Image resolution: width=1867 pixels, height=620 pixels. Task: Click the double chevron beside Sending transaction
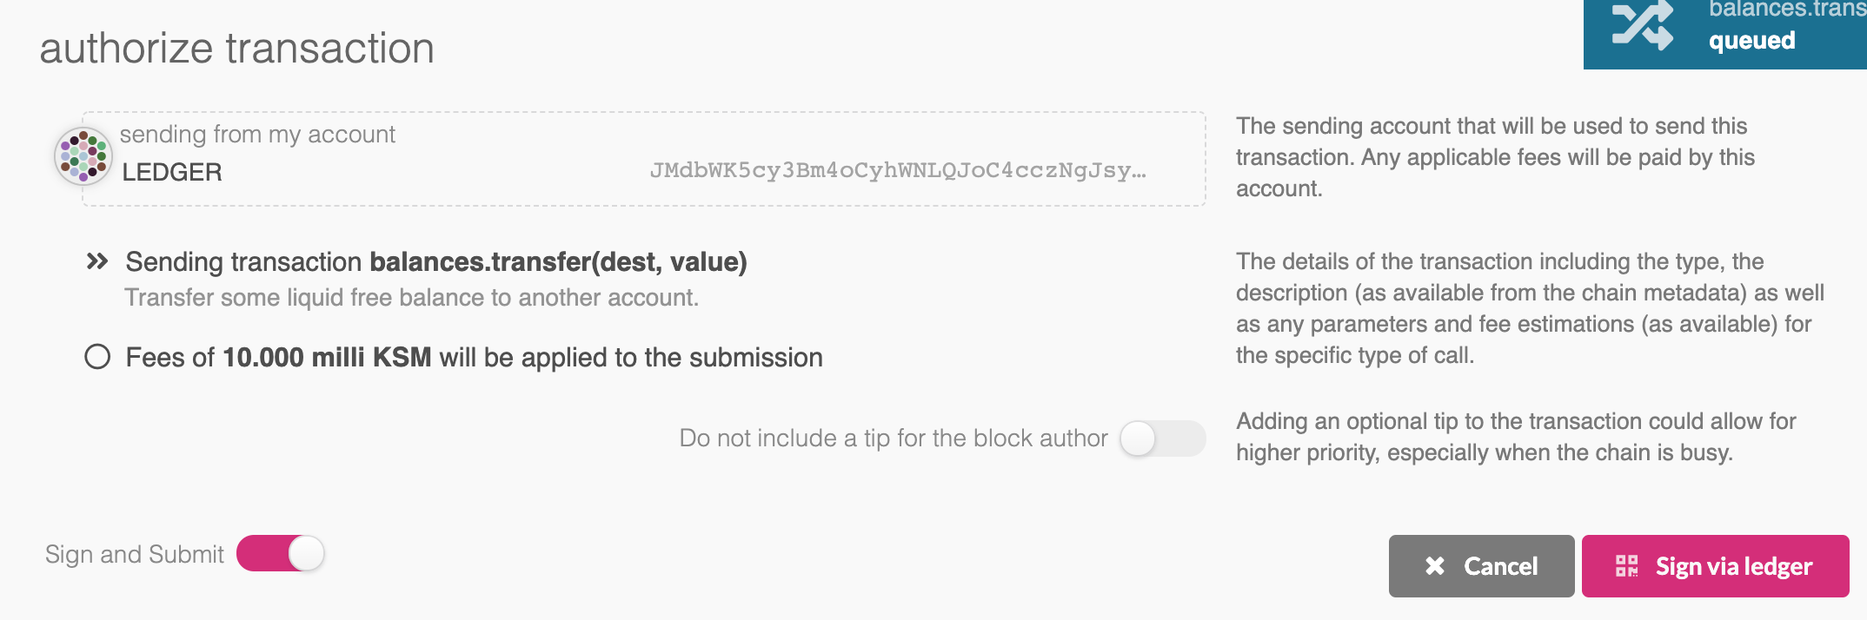[x=97, y=261]
